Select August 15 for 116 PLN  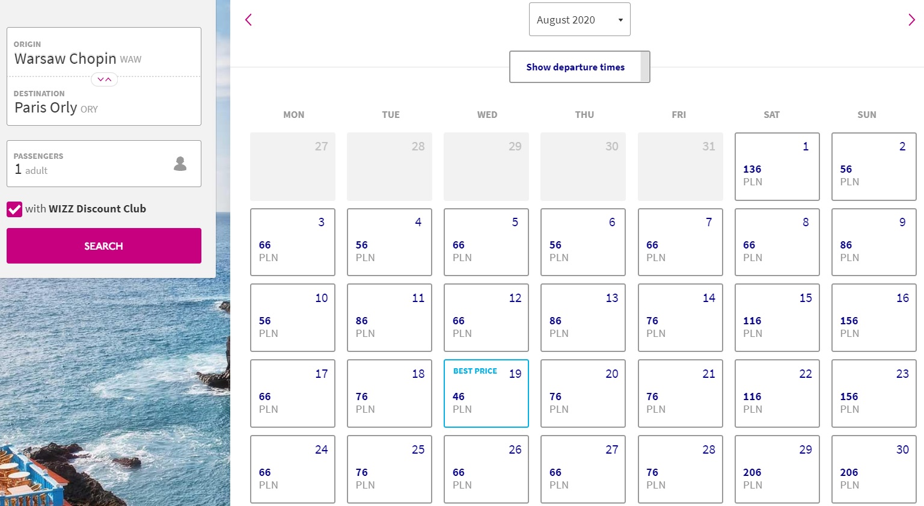click(x=777, y=318)
